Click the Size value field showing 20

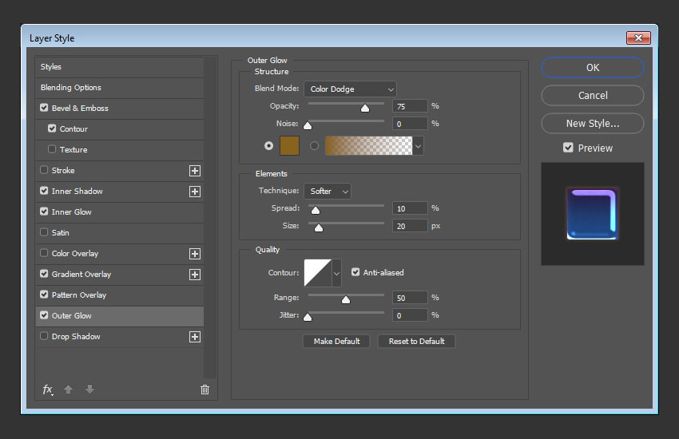pos(410,226)
